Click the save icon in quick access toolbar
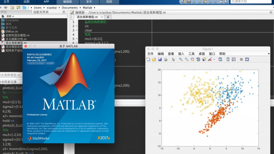 [189, 2]
